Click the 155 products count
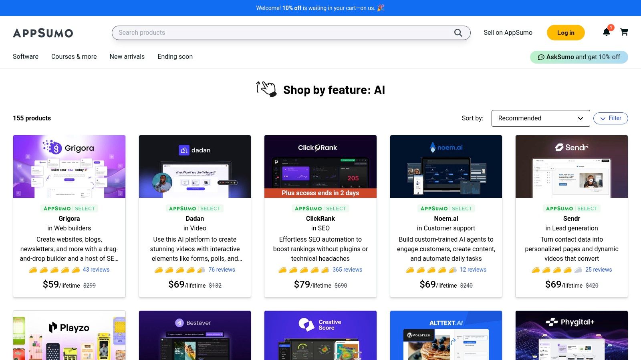The width and height of the screenshot is (641, 360). pyautogui.click(x=32, y=118)
